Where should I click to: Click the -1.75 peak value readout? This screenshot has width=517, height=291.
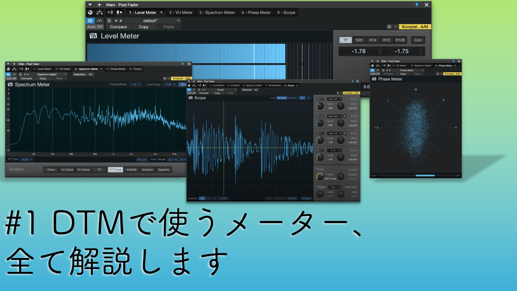tap(402, 51)
